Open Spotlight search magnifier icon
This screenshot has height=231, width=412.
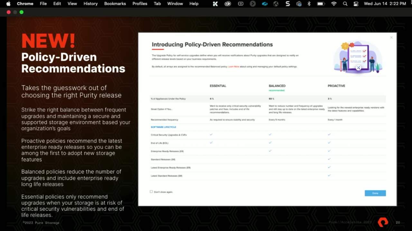coord(345,4)
